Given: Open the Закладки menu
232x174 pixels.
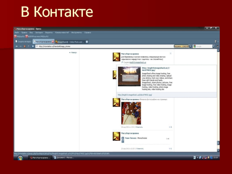Looking at the screenshot, I should 40,32.
